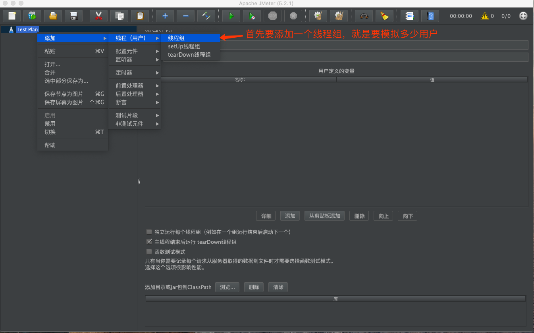Select 粘贴 in context menu
The image size is (534, 333).
click(x=73, y=51)
